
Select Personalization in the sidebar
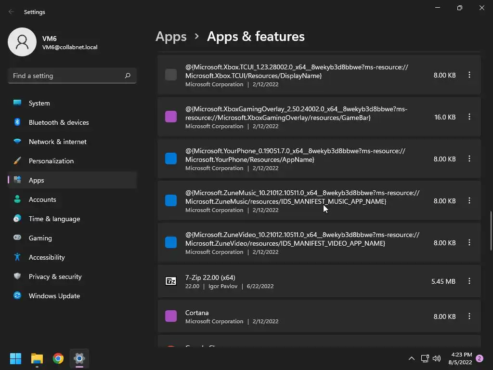[51, 161]
